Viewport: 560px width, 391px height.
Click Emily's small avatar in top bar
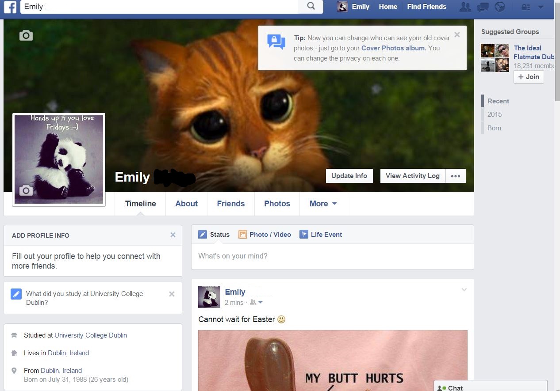[342, 7]
